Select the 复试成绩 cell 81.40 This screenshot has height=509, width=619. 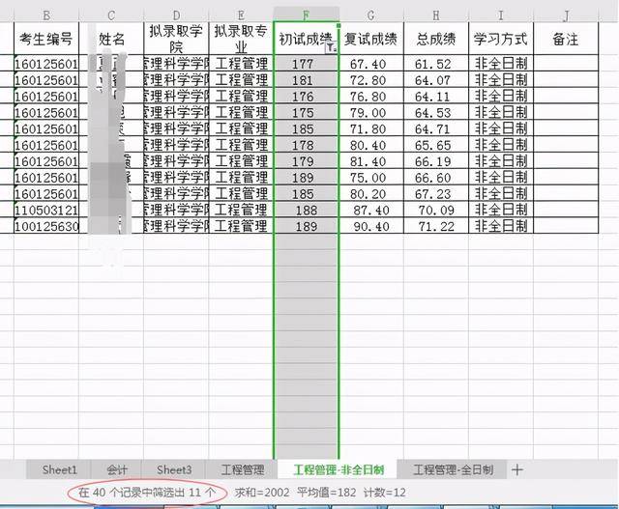pos(371,160)
